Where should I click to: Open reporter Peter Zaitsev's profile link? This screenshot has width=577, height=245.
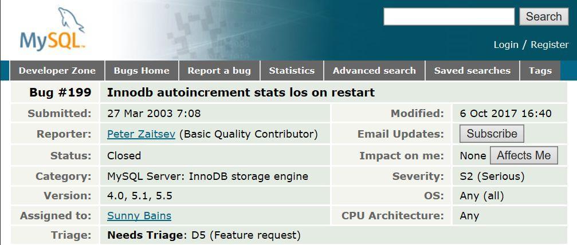tap(141, 134)
